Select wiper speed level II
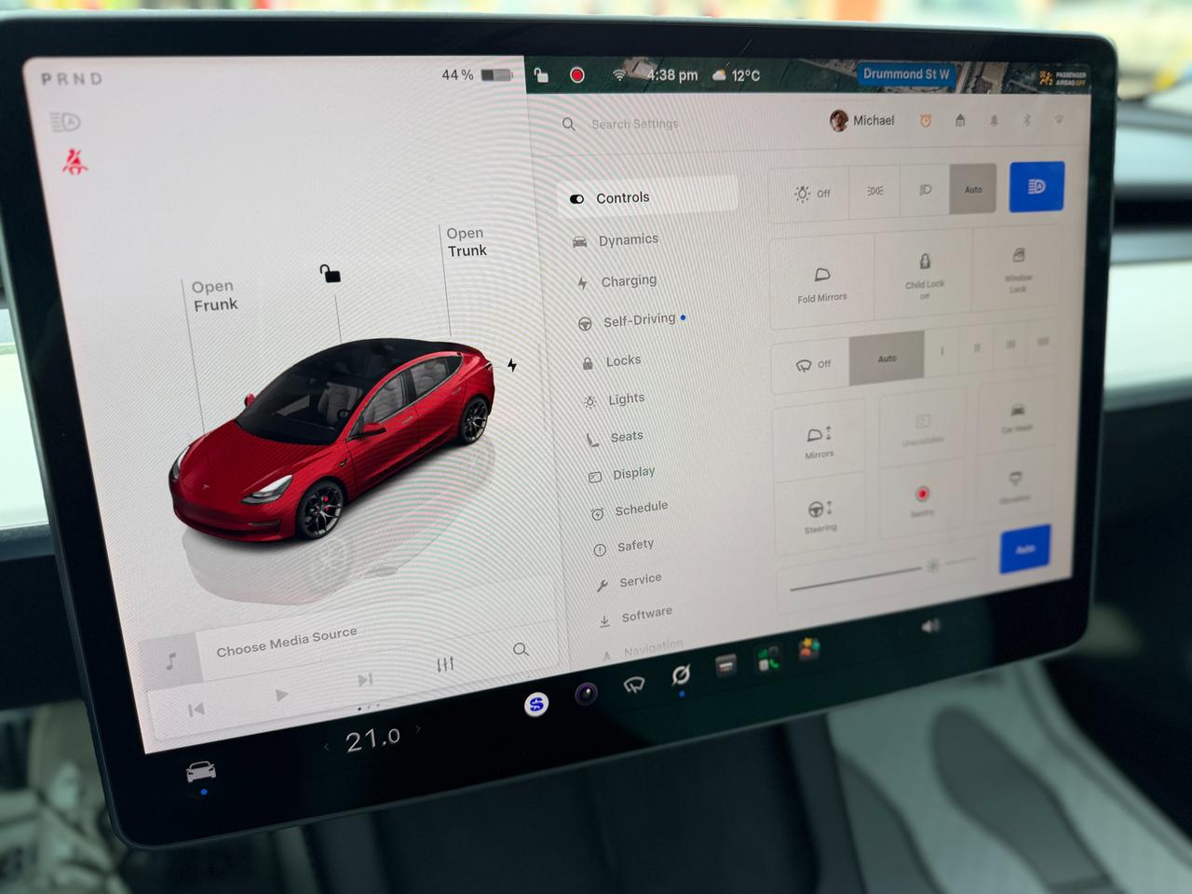The image size is (1192, 894). click(x=977, y=348)
